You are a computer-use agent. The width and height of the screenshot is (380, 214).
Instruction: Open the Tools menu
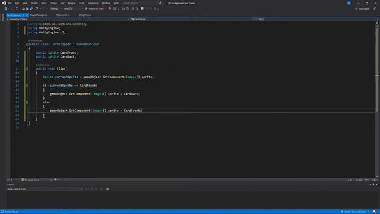pos(82,3)
